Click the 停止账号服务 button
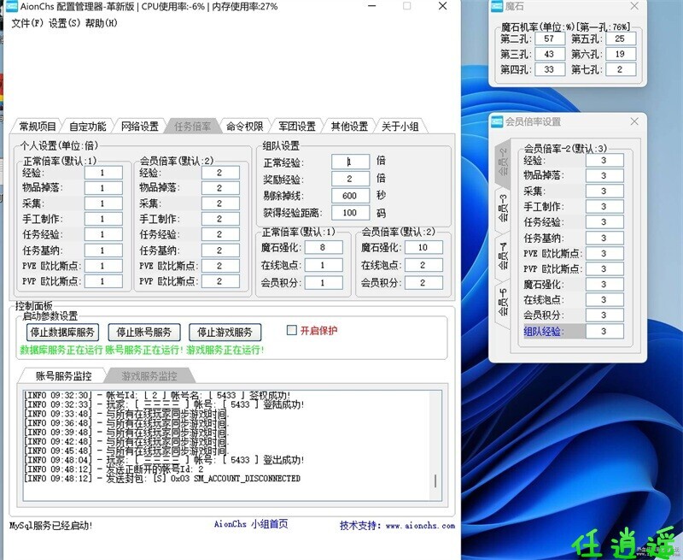This screenshot has width=683, height=560. coord(143,332)
